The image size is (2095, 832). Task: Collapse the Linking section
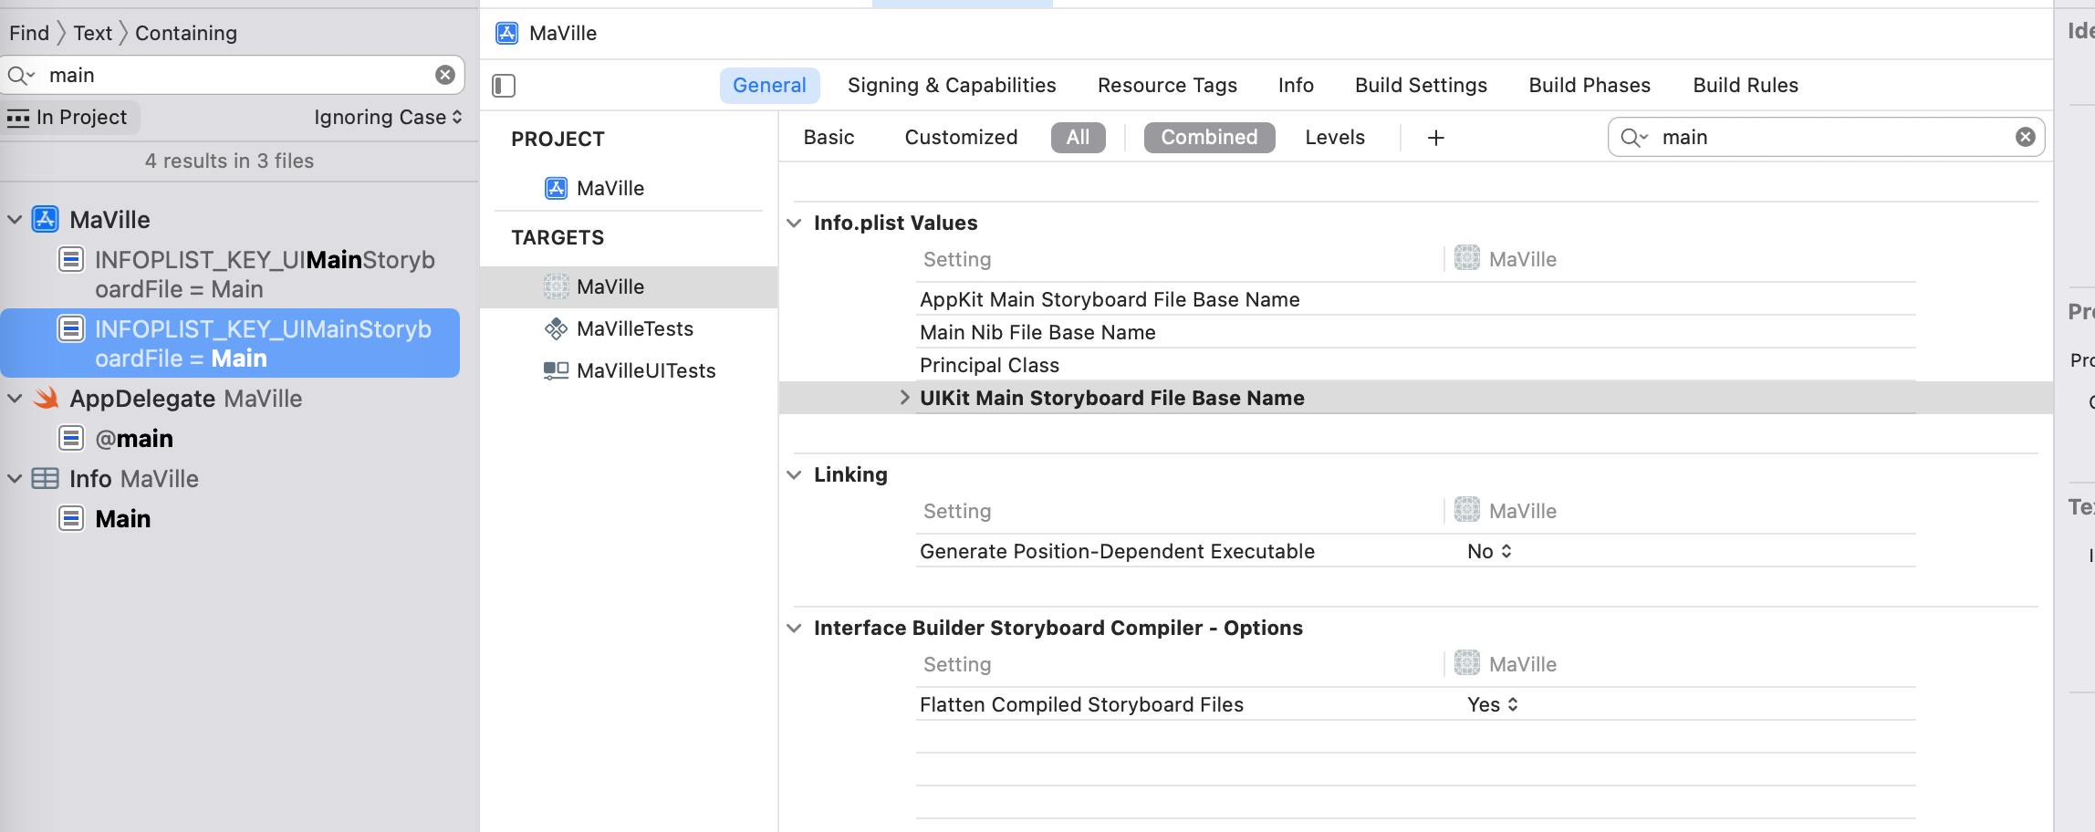[x=795, y=474]
